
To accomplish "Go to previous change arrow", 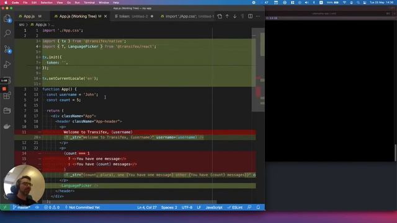I will [227, 16].
